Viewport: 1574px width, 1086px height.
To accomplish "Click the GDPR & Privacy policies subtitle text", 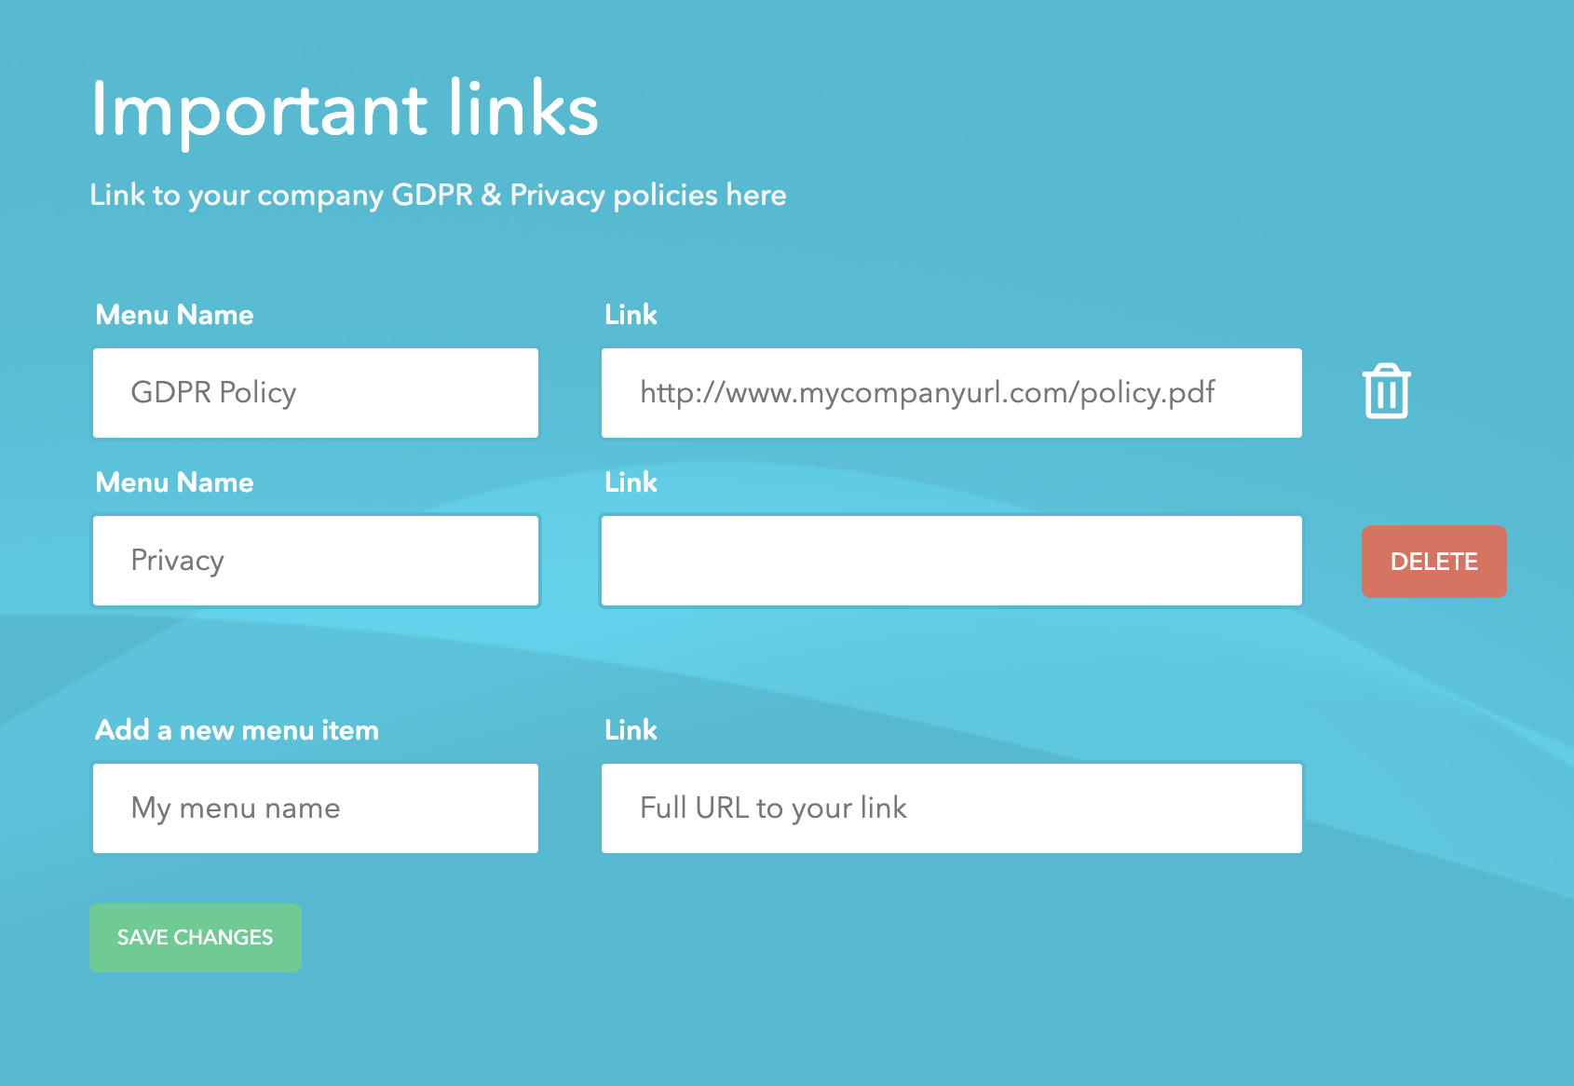I will coord(437,196).
